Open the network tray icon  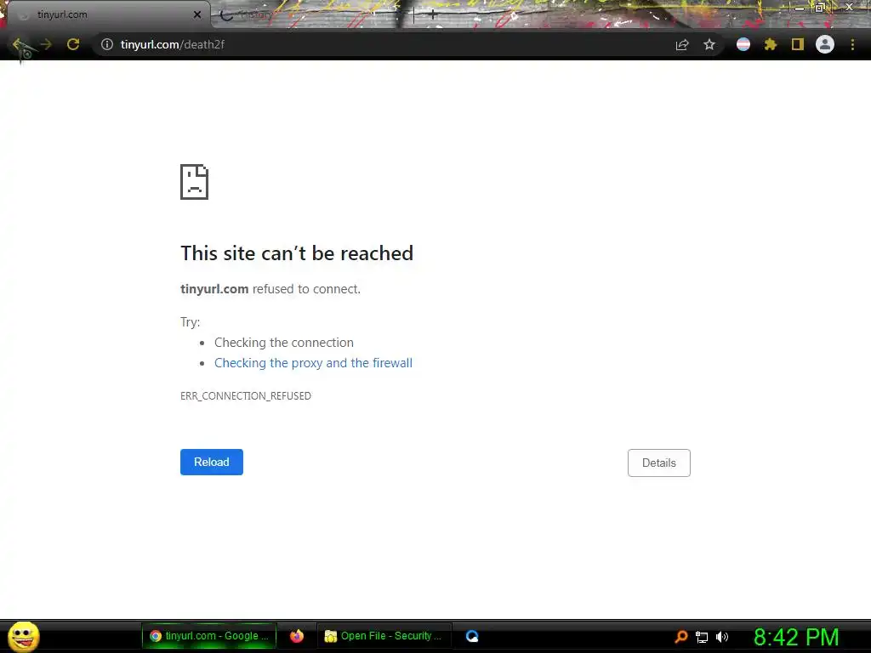(702, 637)
